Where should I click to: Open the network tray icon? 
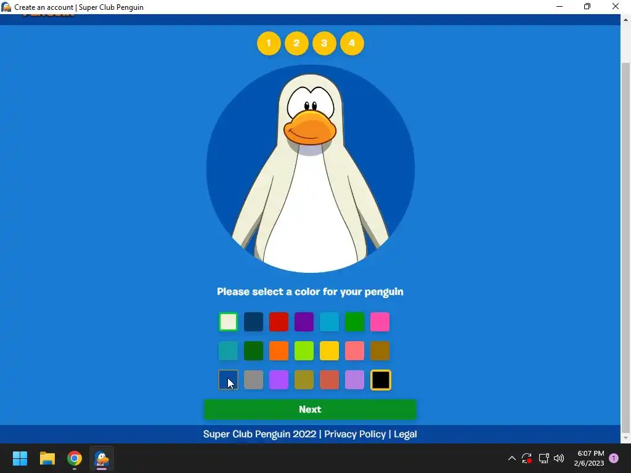tap(543, 458)
